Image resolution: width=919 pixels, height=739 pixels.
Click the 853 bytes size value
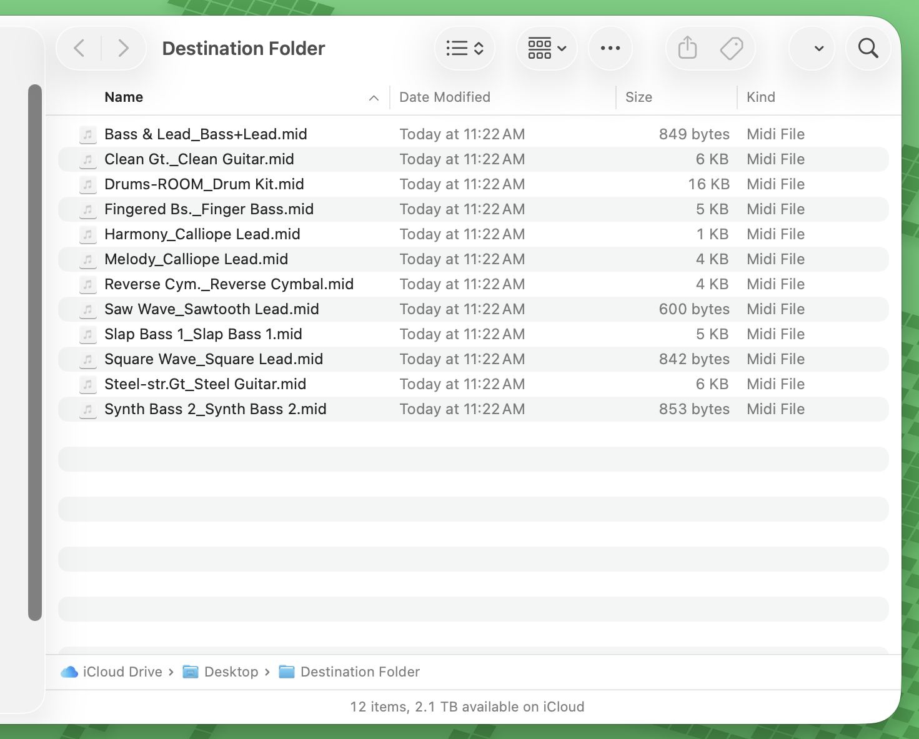(x=694, y=409)
